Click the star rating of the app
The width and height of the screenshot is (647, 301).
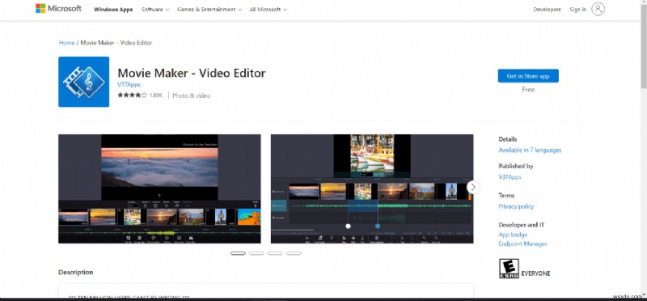pos(132,95)
